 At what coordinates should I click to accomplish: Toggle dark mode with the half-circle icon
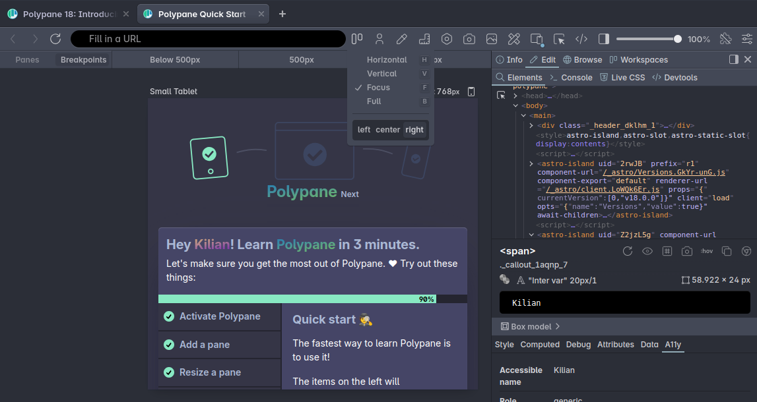pos(603,38)
